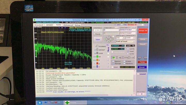Click the reverse scan arrow button
Viewport: 186px width, 105px height.
pos(120,58)
